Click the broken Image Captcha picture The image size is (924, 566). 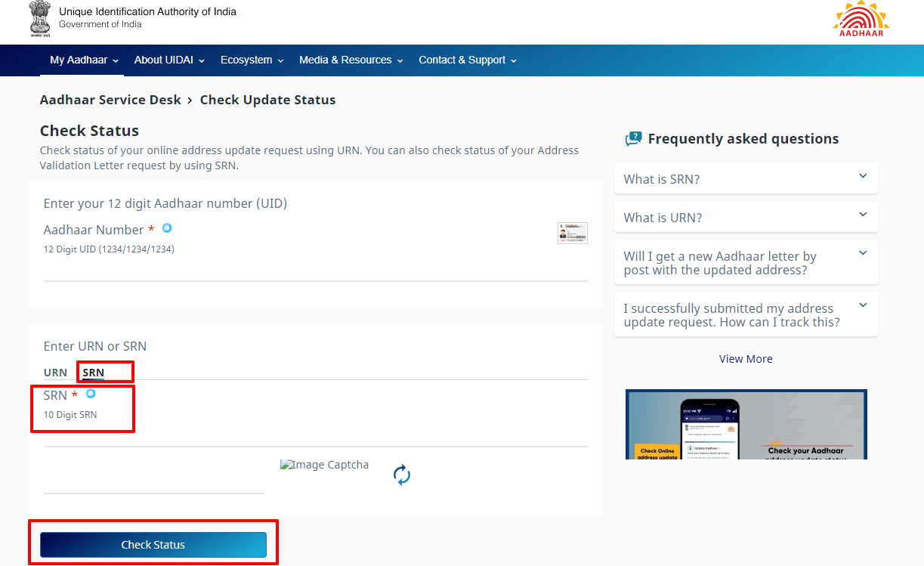[324, 465]
